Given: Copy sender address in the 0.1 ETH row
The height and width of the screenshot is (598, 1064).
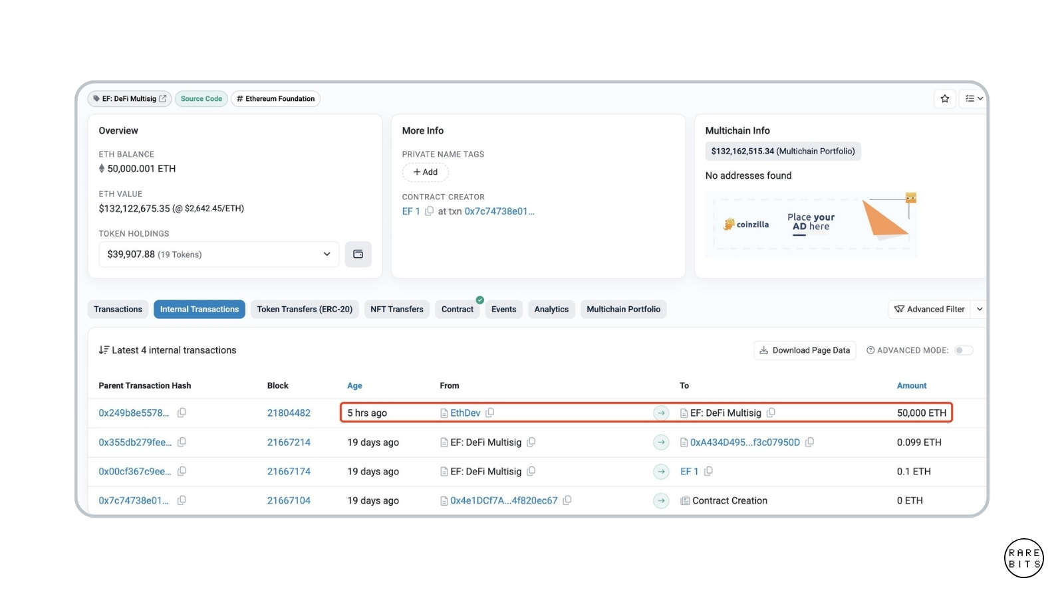Looking at the screenshot, I should coord(531,471).
